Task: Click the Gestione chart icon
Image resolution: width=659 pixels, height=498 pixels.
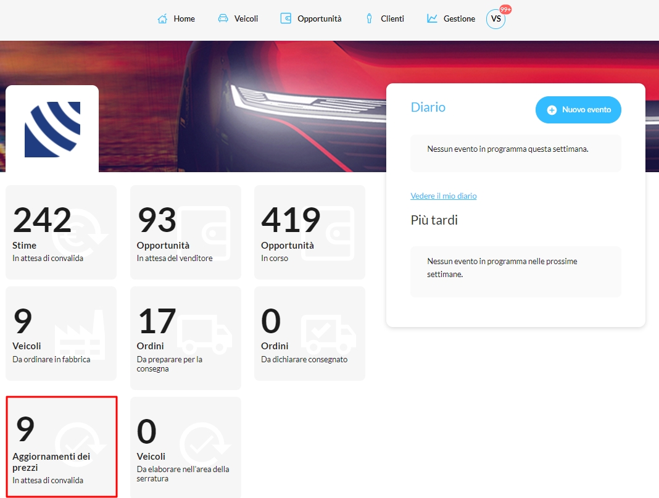Action: pyautogui.click(x=432, y=19)
